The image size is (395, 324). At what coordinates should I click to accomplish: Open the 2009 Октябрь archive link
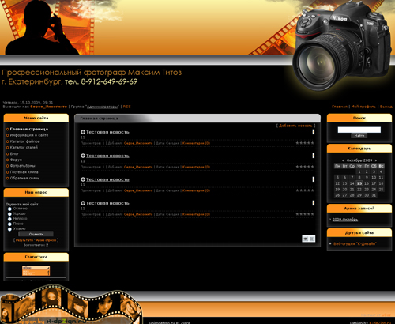coord(345,220)
